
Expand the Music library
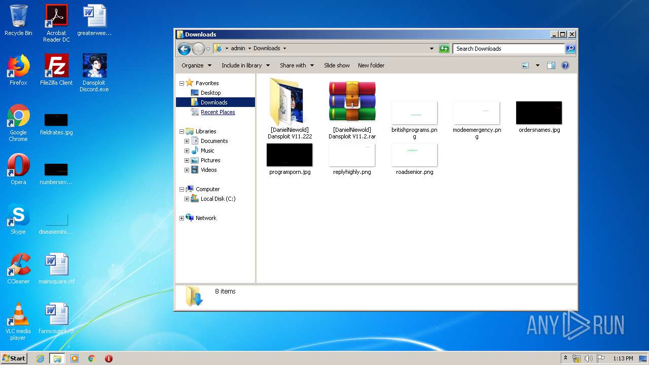(187, 151)
